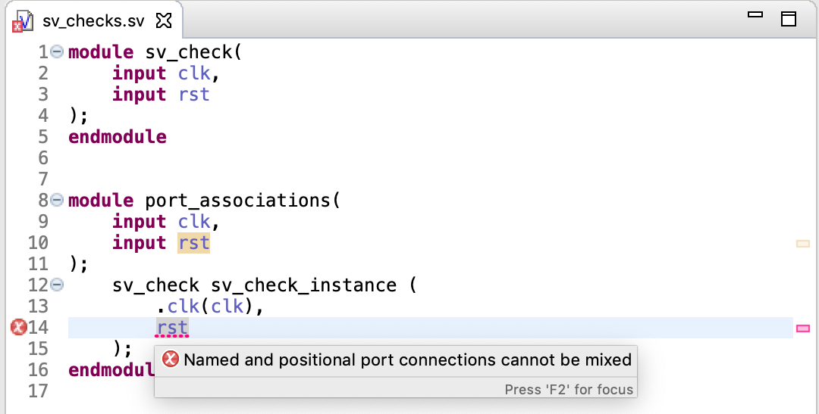The image size is (819, 414).
Task: Click the sv_check_instance identifier on line 12
Action: [x=303, y=285]
